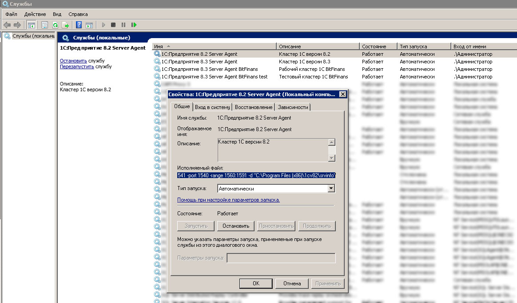Screen dimensions: 517x303
Task: Open Help with the blue question mark icon
Action: pyautogui.click(x=79, y=25)
